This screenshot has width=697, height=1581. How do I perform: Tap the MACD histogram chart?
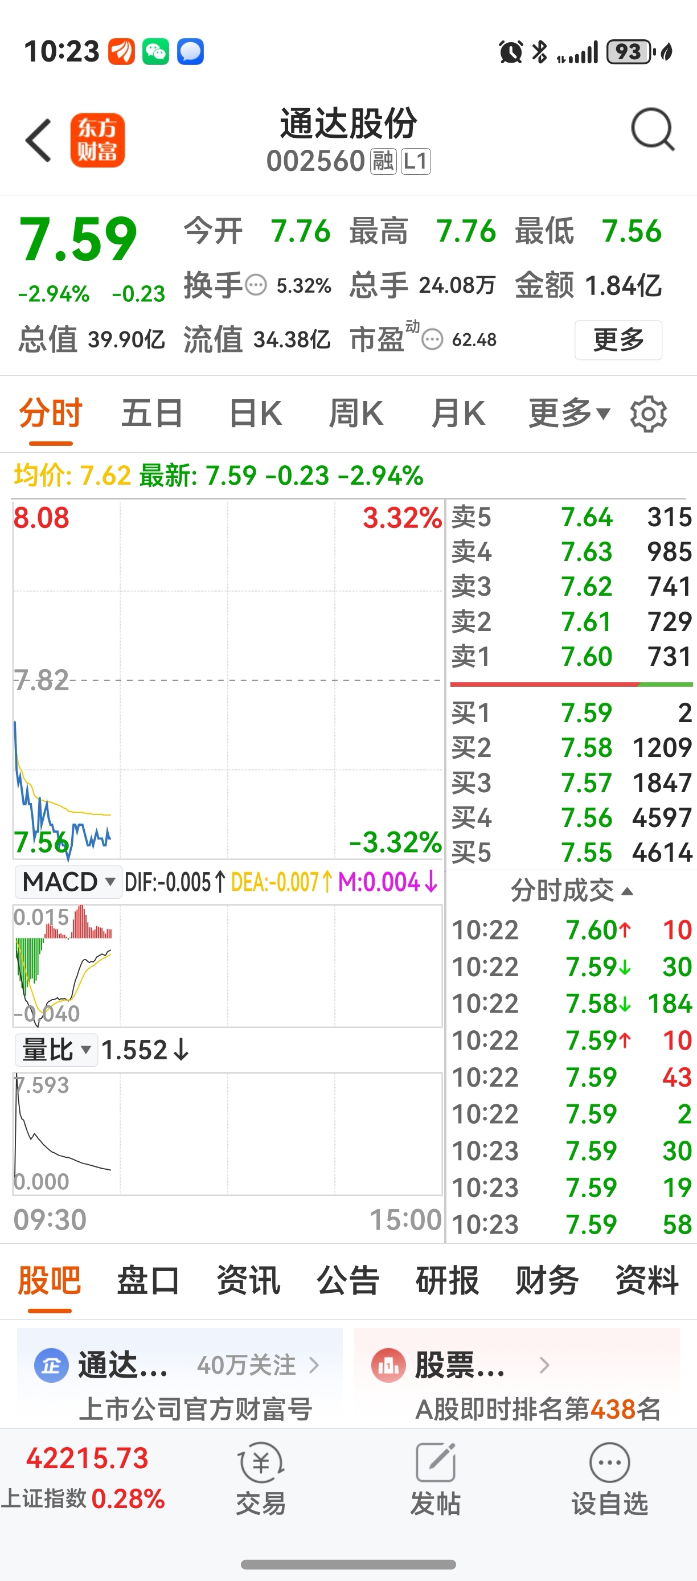(x=228, y=965)
